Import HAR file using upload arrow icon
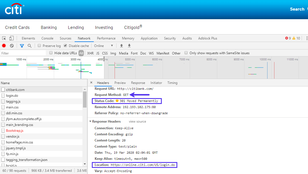 [121, 46]
